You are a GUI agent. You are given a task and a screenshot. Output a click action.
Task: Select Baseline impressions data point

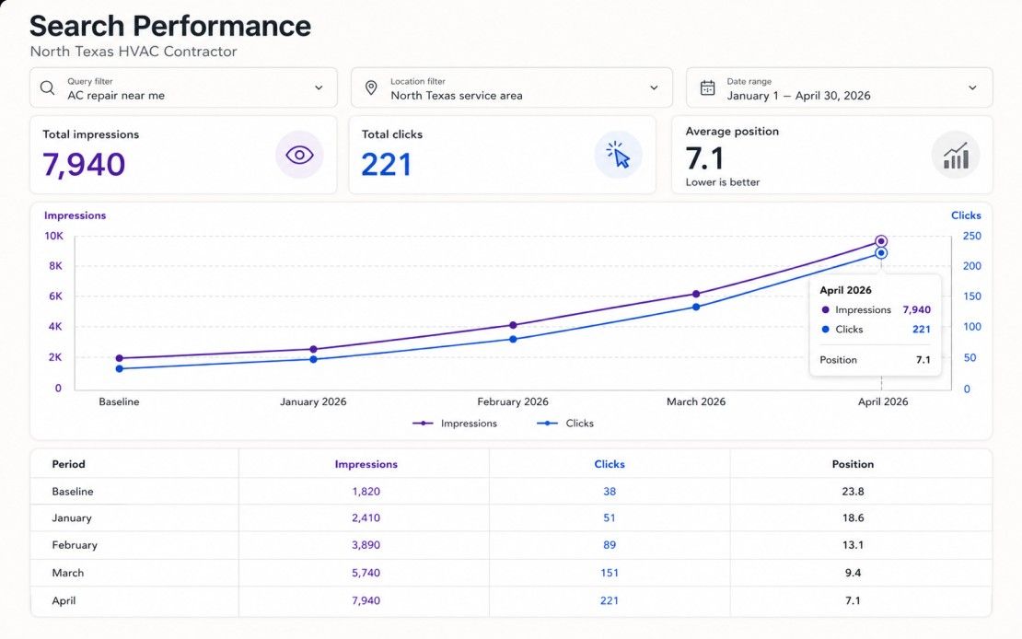point(120,358)
